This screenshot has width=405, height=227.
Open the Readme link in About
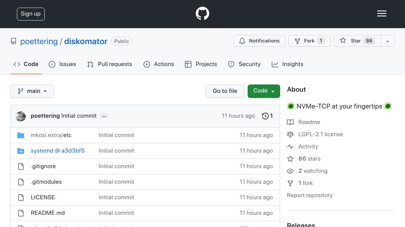(x=309, y=122)
